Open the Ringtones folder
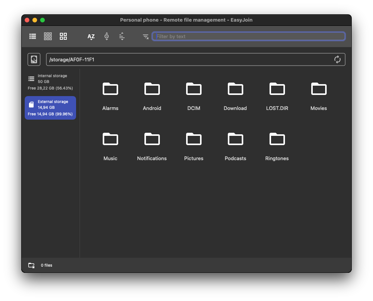The image size is (373, 301). (x=277, y=147)
